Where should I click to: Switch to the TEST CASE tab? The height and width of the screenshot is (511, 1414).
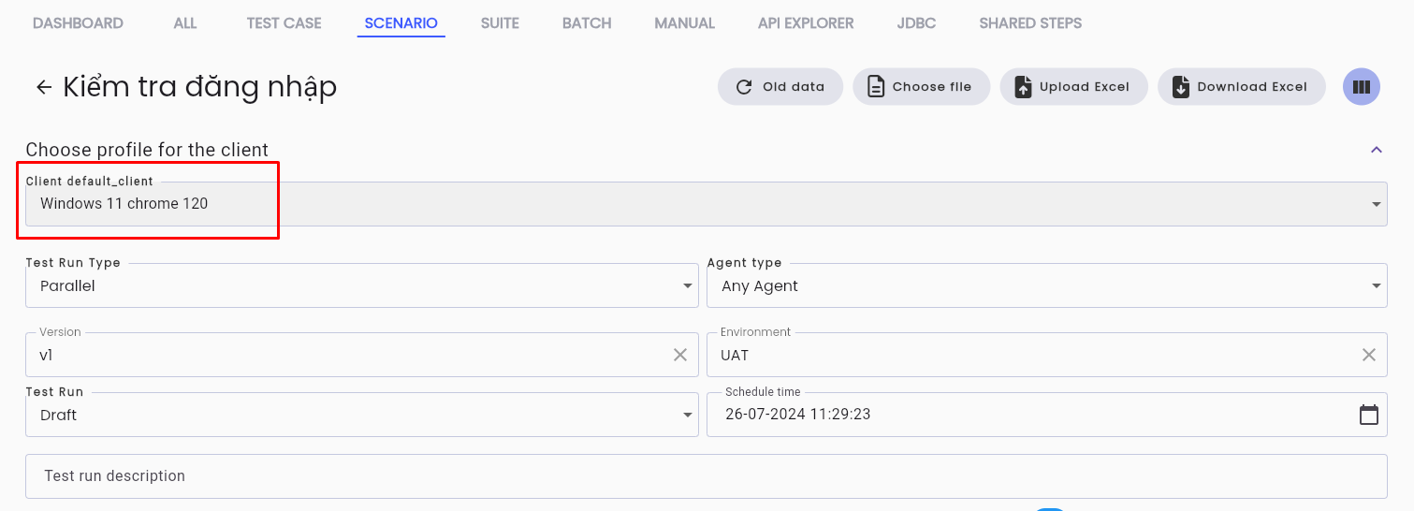point(284,23)
